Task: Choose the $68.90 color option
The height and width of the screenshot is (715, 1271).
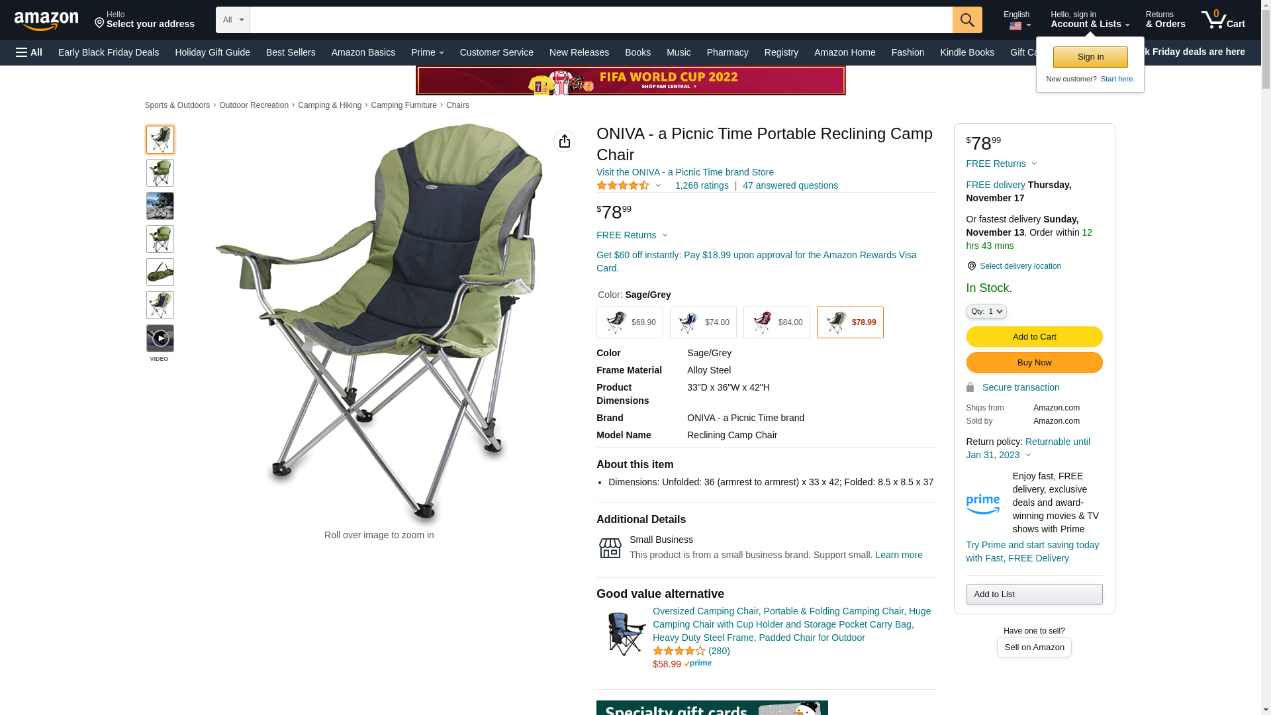Action: [630, 322]
